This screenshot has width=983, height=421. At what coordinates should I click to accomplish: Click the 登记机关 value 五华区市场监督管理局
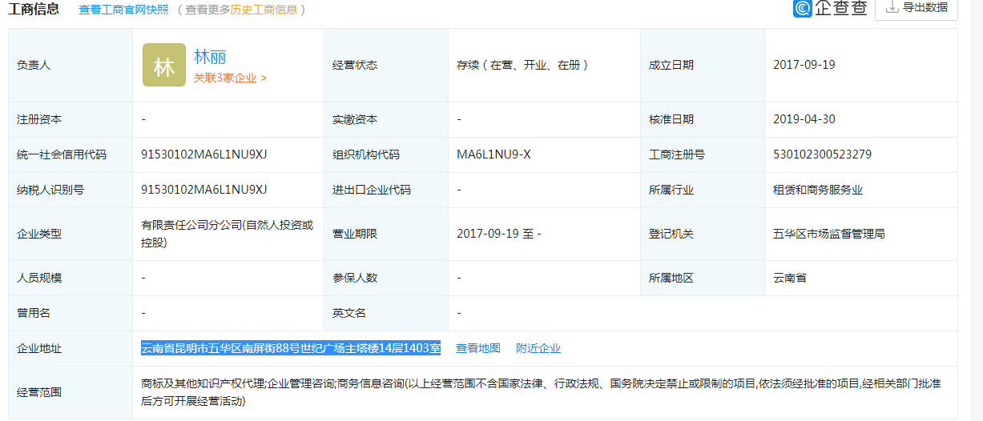click(x=828, y=234)
